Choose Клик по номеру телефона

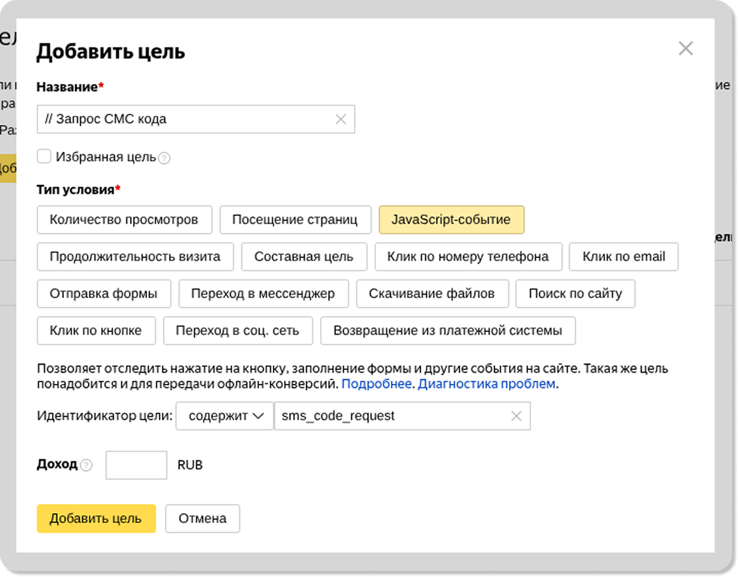tap(468, 256)
